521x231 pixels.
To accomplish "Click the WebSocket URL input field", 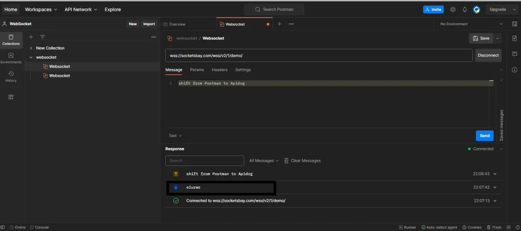I will [x=319, y=56].
